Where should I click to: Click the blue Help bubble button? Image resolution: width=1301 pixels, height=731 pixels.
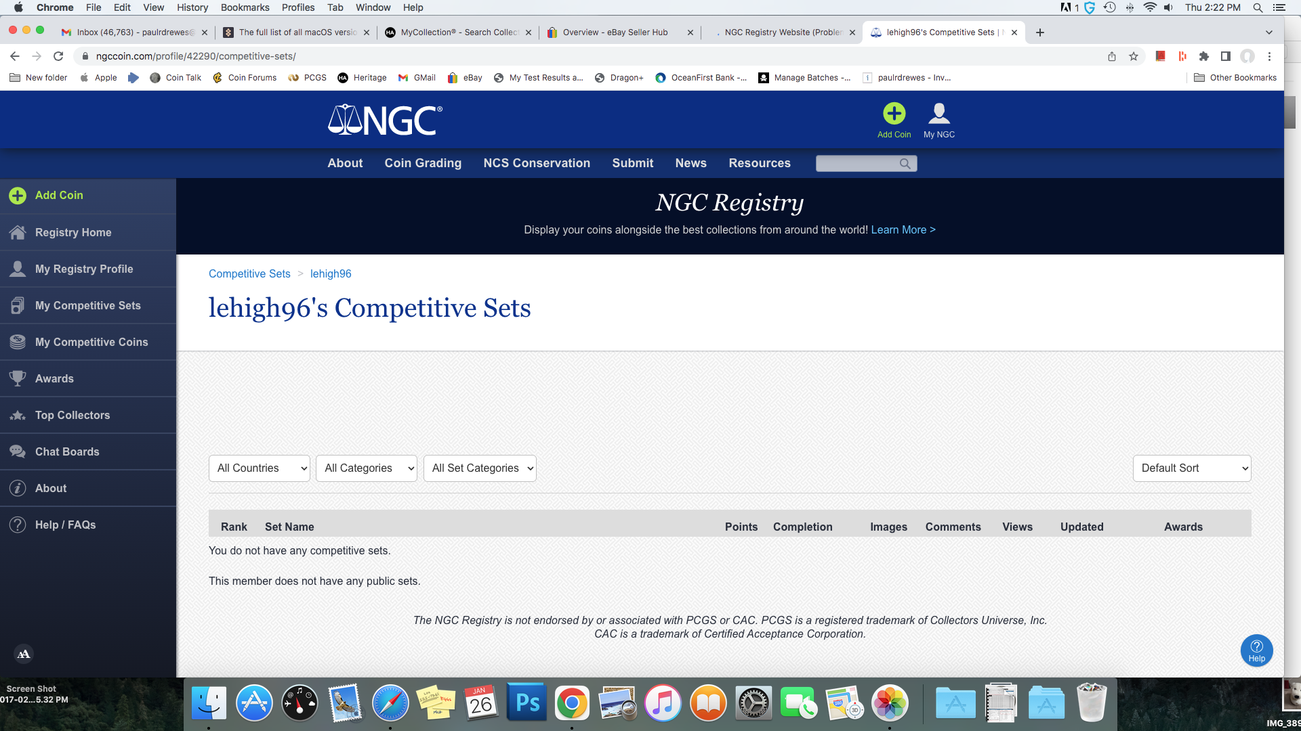click(x=1256, y=650)
